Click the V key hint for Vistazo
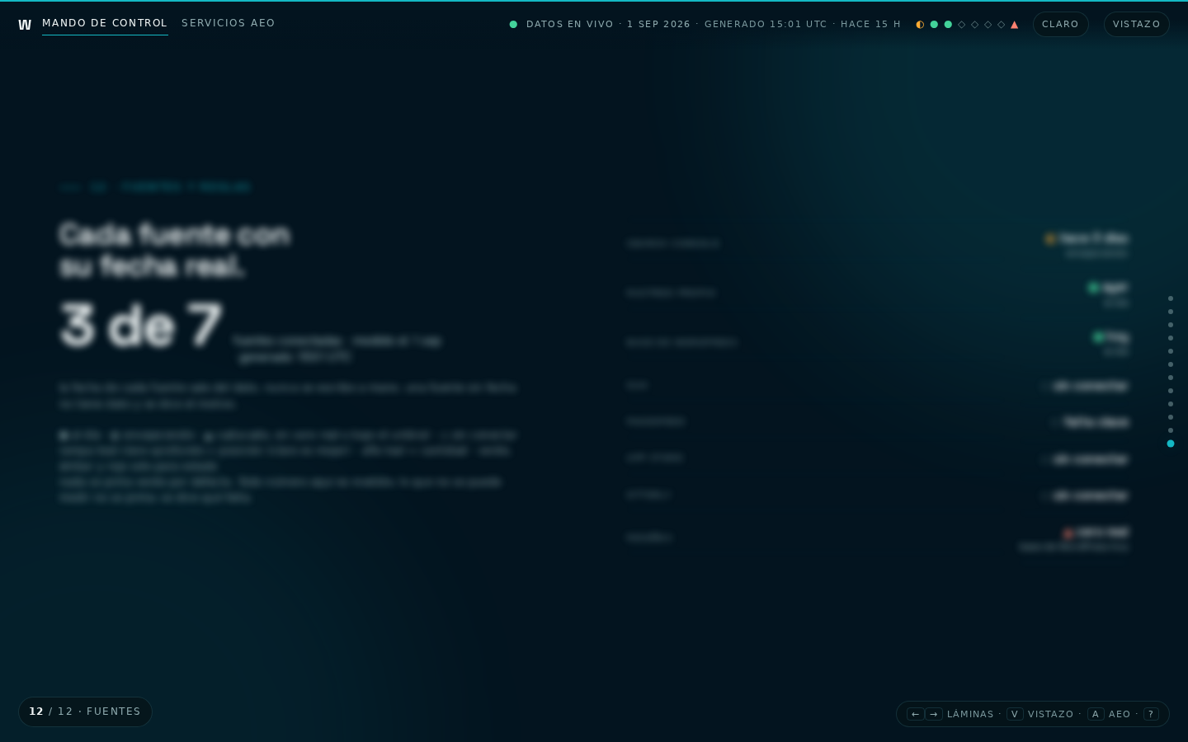Viewport: 1188px width, 742px height. pos(1015,714)
